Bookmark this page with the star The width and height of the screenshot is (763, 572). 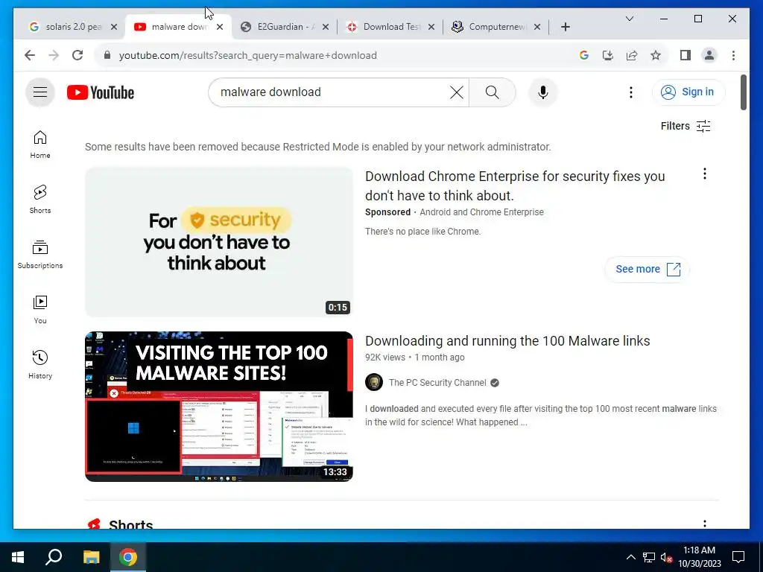tap(656, 55)
